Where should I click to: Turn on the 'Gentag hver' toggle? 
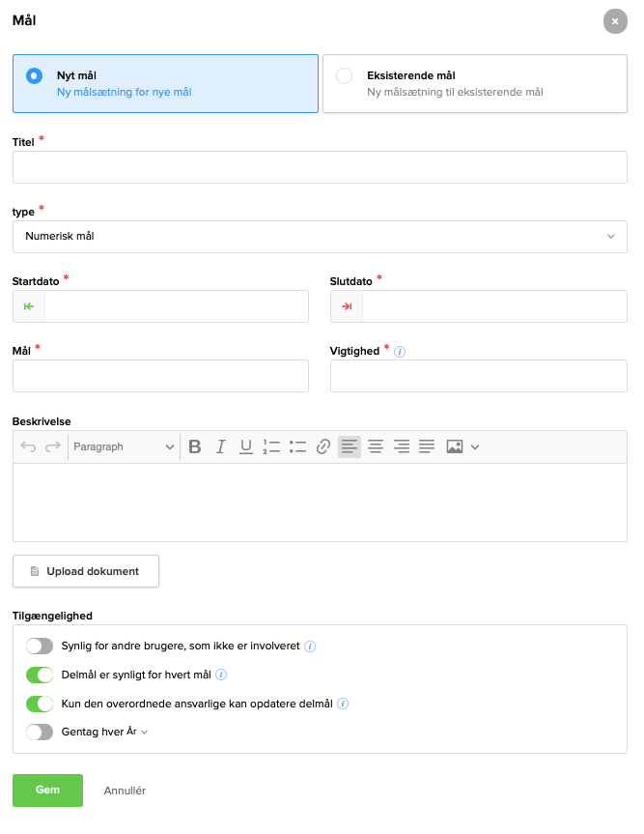tap(40, 732)
